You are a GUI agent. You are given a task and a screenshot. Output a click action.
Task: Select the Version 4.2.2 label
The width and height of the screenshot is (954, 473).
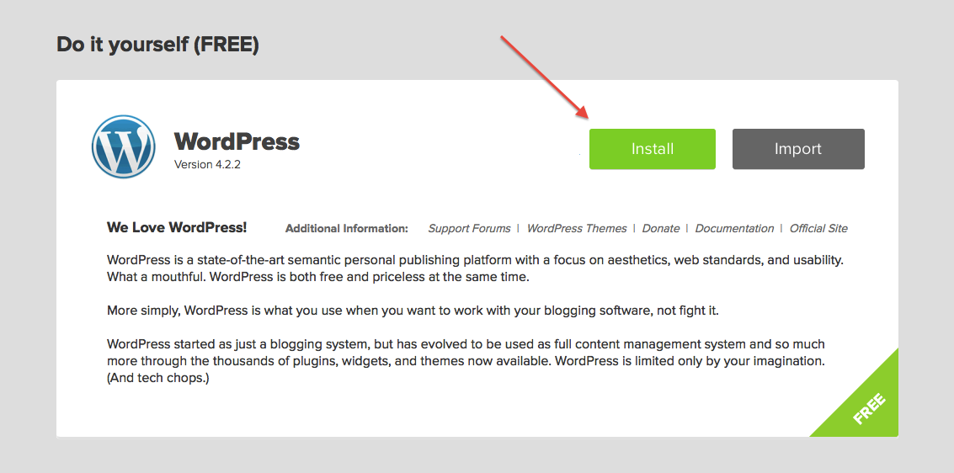coord(207,164)
